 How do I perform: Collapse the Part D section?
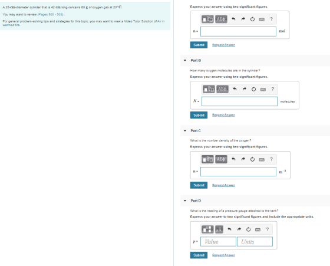(185, 201)
